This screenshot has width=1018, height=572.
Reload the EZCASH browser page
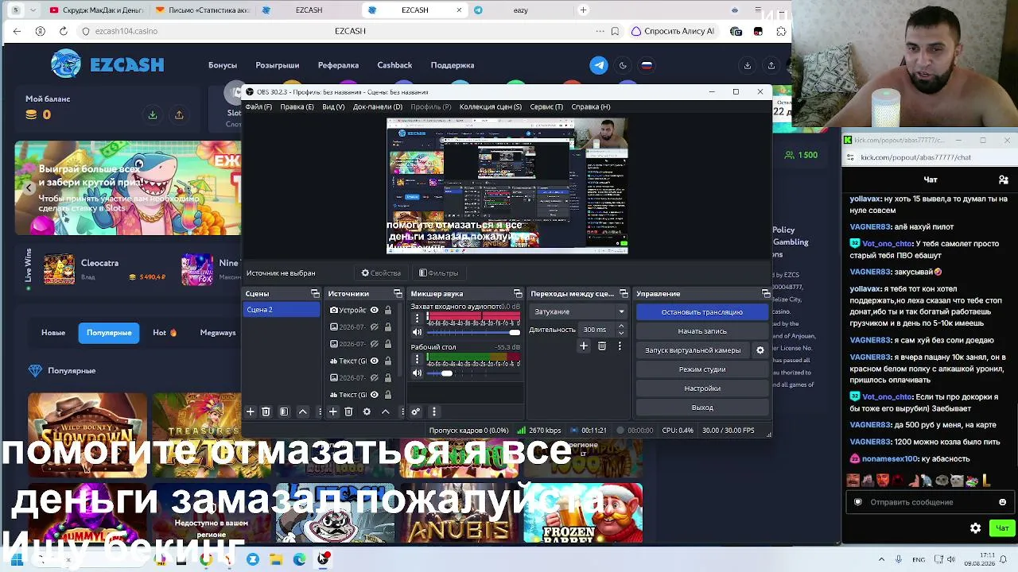[x=64, y=31]
